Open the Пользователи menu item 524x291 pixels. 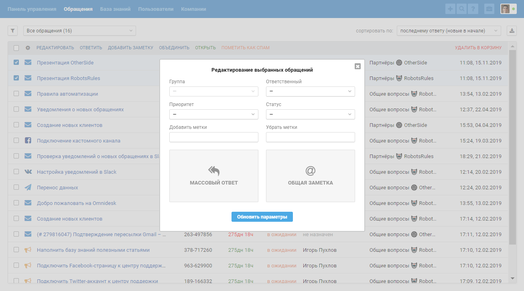pyautogui.click(x=156, y=9)
